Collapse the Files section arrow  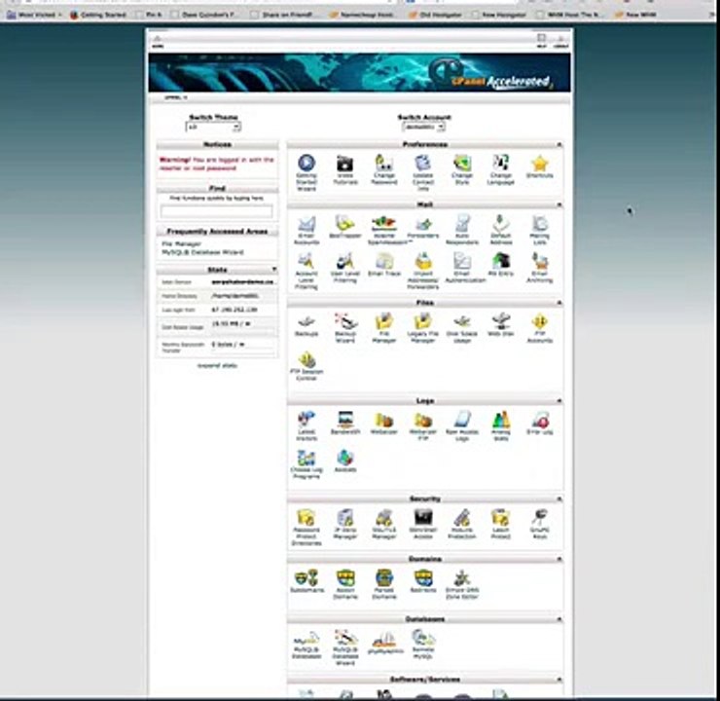pos(558,302)
